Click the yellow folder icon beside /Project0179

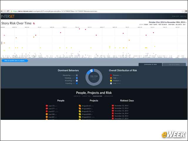(x=80, y=111)
